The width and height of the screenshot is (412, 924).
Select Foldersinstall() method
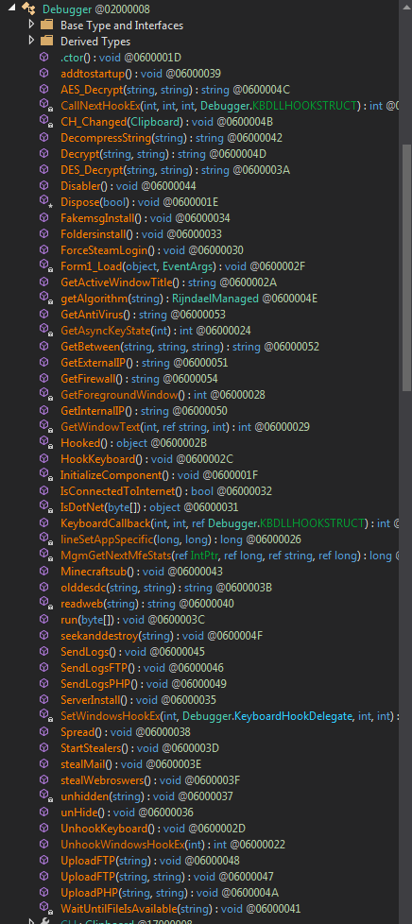144,234
